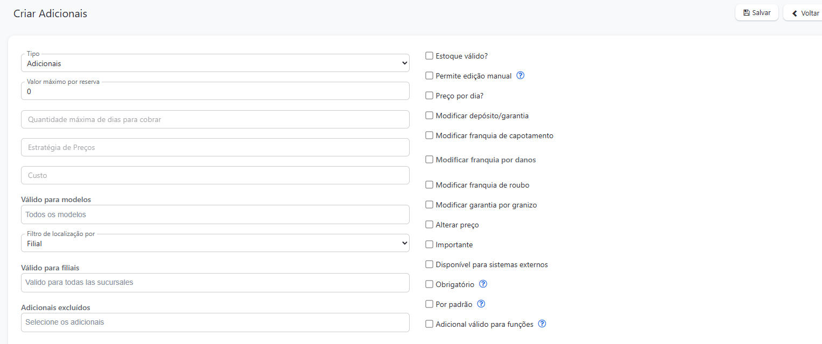
Task: Click Valor máximo por reserva field
Action: [x=215, y=91]
